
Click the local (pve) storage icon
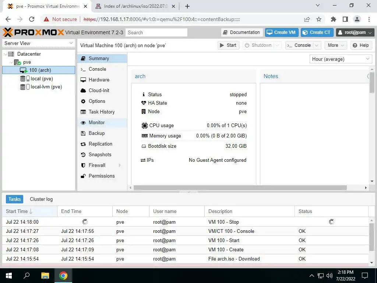click(25, 78)
